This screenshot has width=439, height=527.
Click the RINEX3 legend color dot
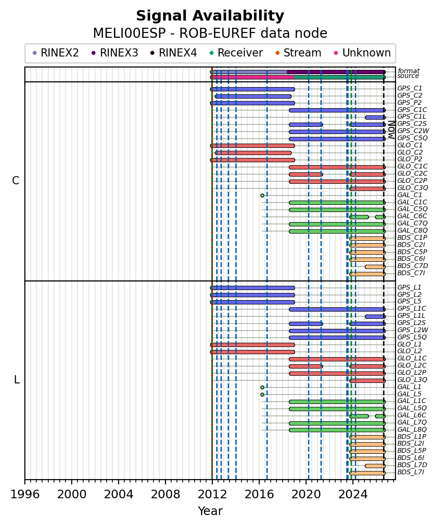point(94,53)
